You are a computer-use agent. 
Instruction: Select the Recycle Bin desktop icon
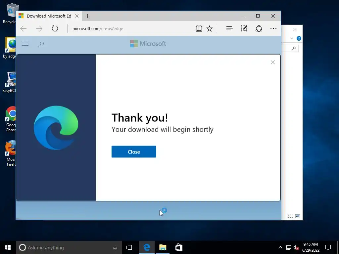(x=10, y=13)
